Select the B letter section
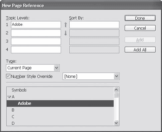Screen dimensions: 162x132 (13, 110)
